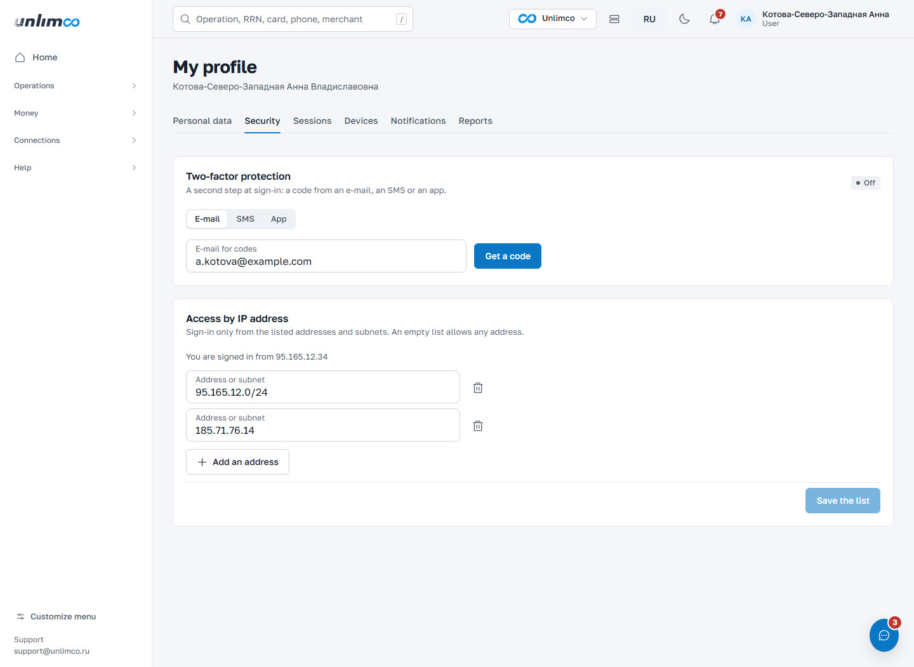Open the Notifications tab
Screen dimensions: 914x667
coord(418,121)
